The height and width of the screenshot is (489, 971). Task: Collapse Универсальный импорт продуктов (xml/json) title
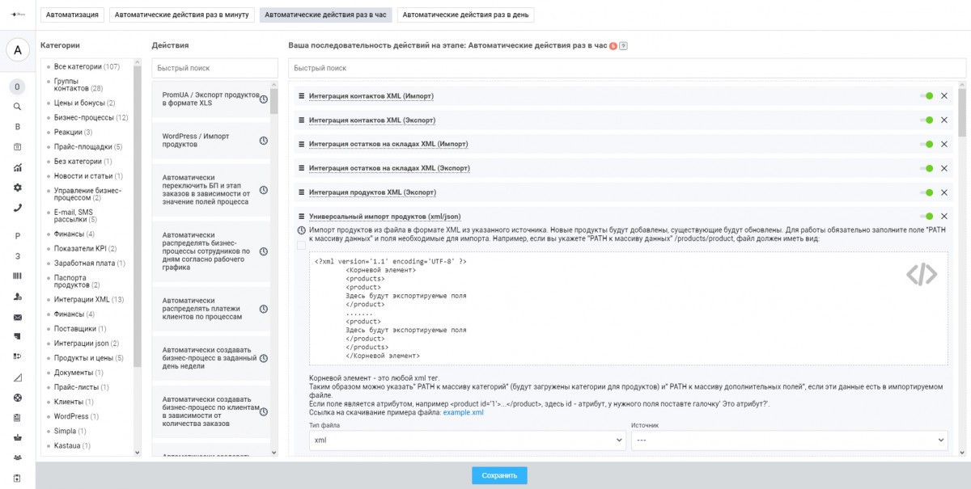[x=384, y=217]
